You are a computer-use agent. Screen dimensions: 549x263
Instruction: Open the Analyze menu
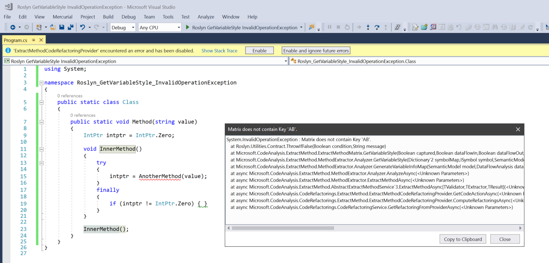pyautogui.click(x=206, y=17)
